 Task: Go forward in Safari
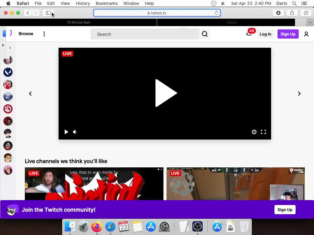click(36, 13)
